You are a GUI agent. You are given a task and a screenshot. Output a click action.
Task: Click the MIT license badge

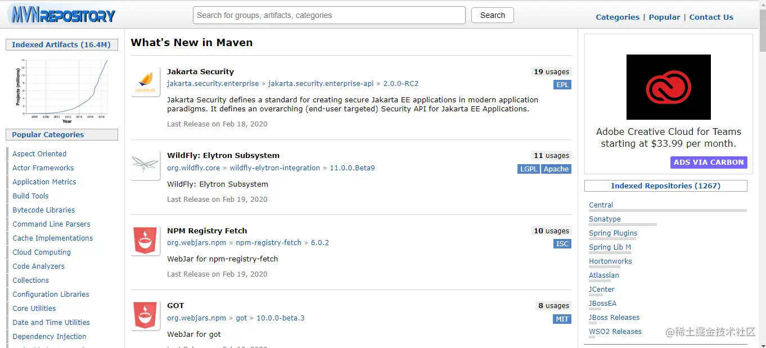click(x=562, y=319)
